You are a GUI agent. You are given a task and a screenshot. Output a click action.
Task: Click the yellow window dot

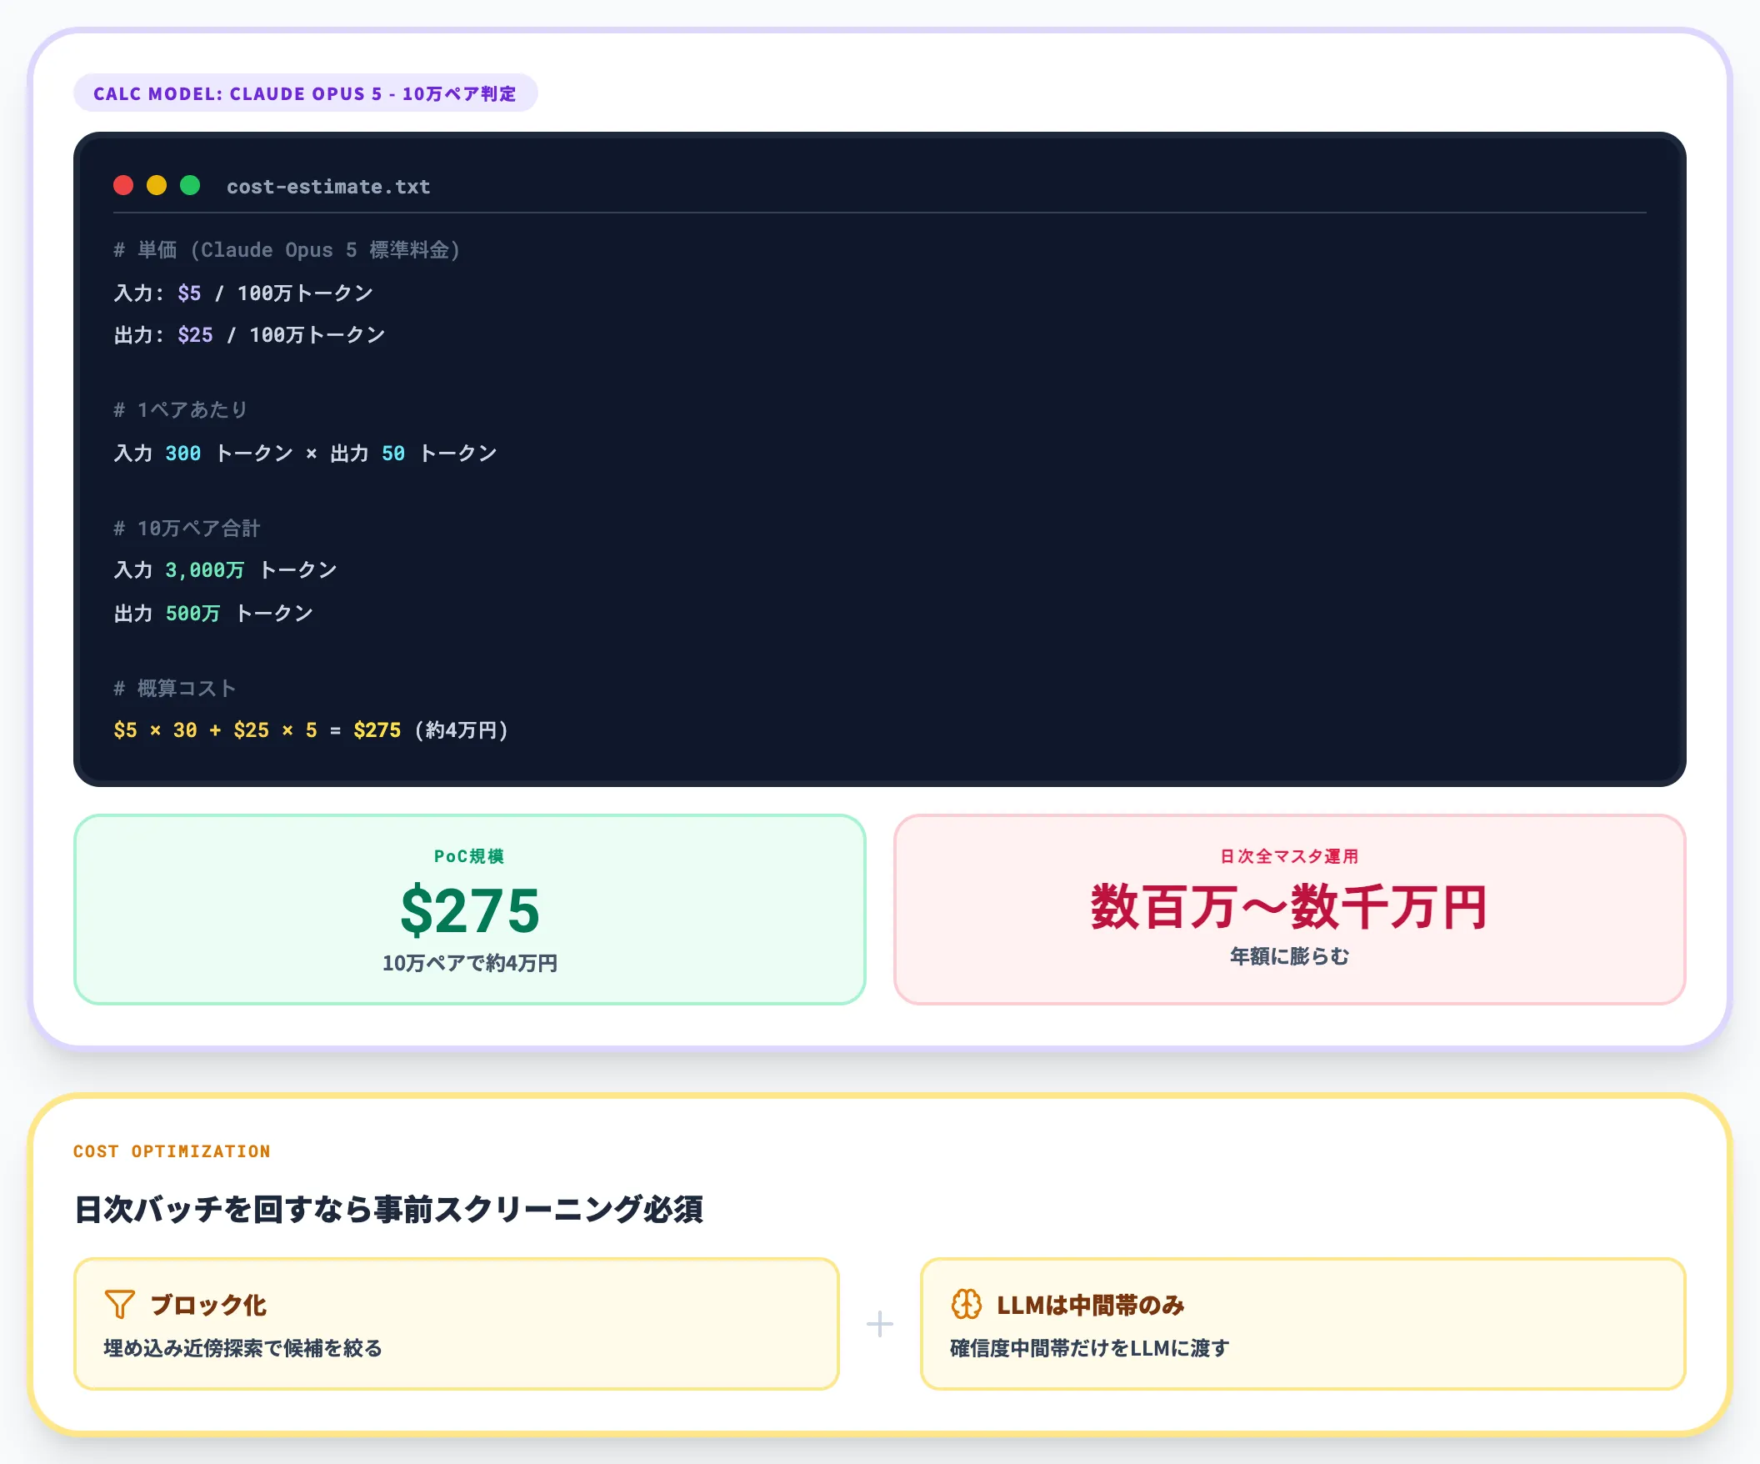(x=157, y=185)
